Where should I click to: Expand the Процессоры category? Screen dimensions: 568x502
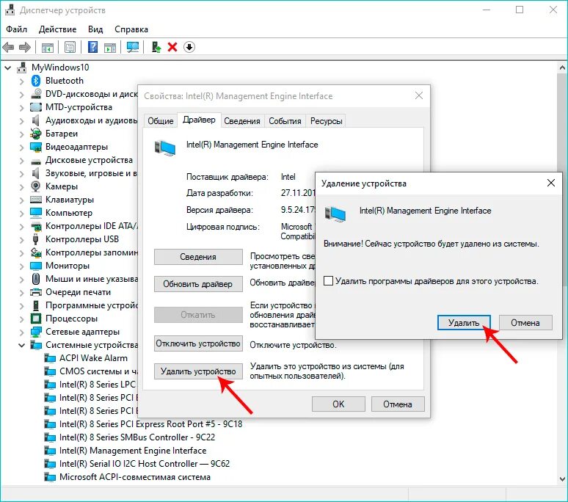tap(22, 319)
